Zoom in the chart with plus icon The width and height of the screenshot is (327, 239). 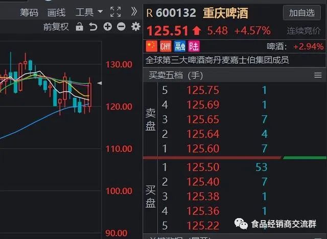coord(108,26)
